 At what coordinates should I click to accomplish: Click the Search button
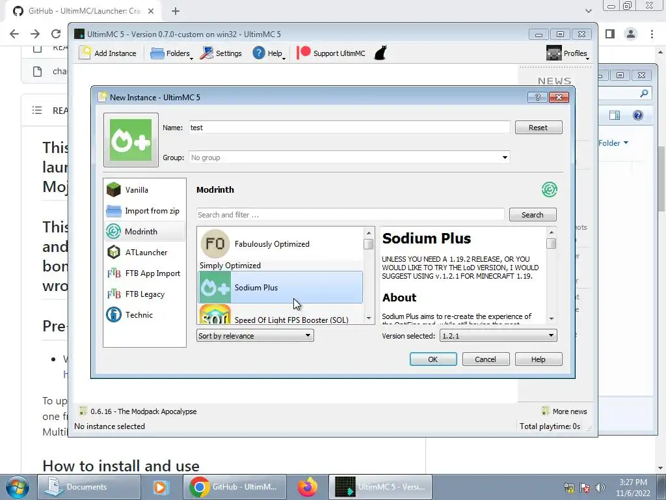point(533,215)
